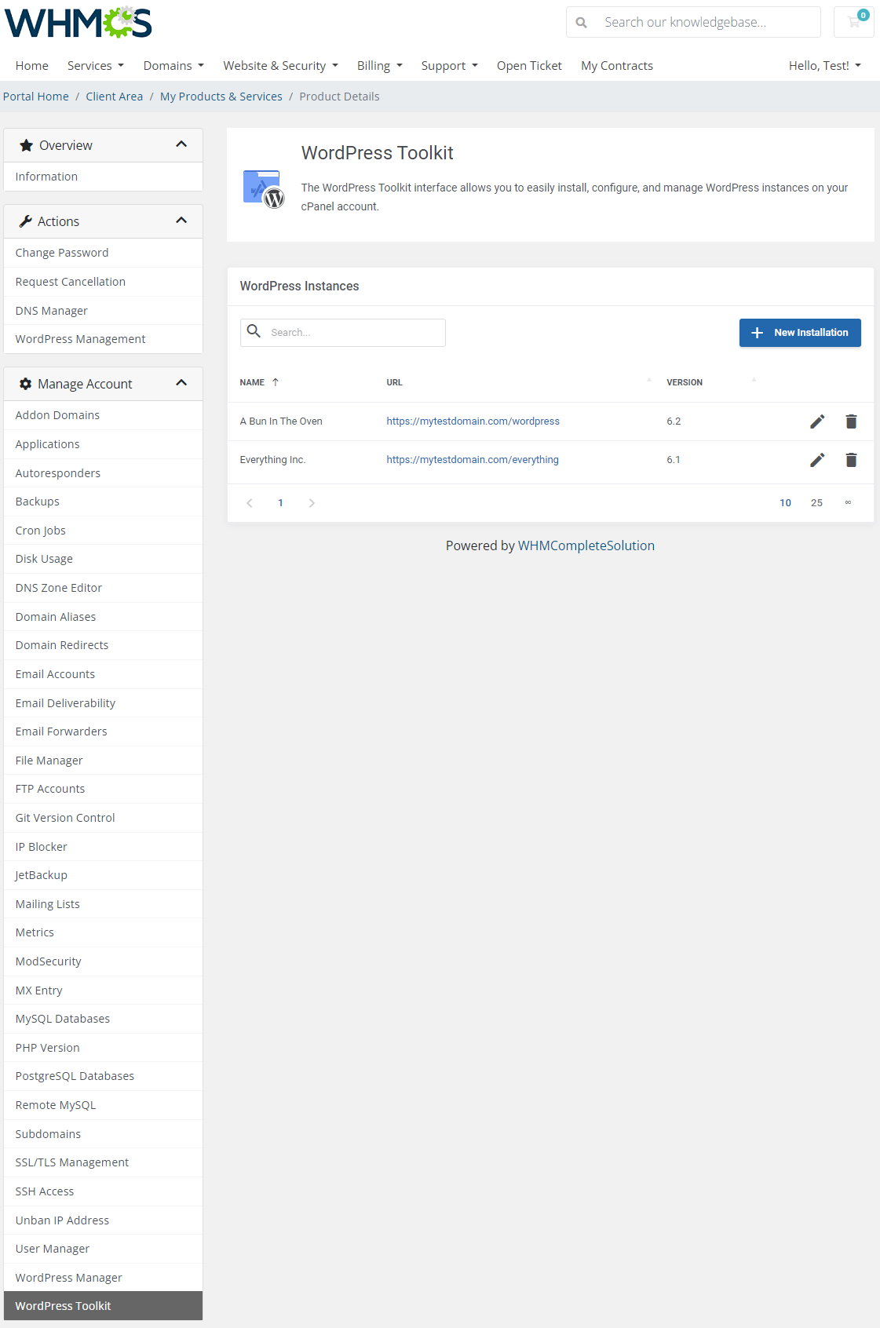The width and height of the screenshot is (880, 1328).
Task: Click the WordPress Toolkit folder icon
Action: 263,189
